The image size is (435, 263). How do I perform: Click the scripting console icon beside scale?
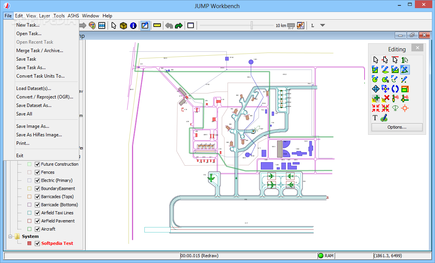pos(300,25)
